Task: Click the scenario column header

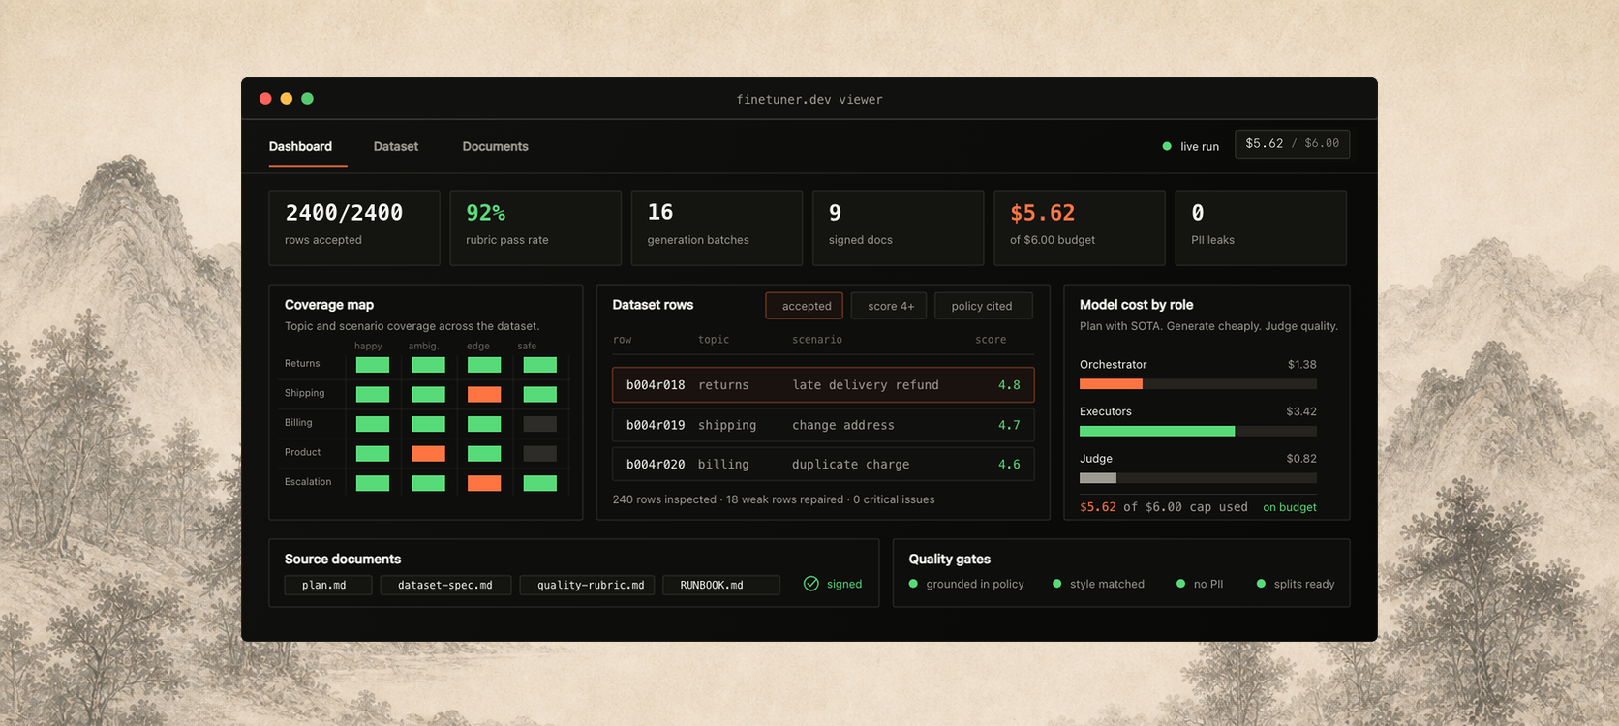Action: 817,340
